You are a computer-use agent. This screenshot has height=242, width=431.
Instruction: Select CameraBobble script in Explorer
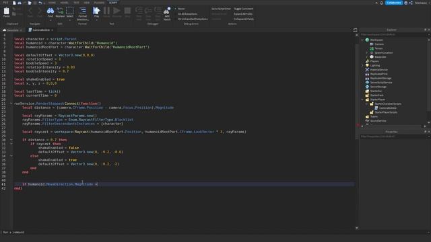point(388,108)
